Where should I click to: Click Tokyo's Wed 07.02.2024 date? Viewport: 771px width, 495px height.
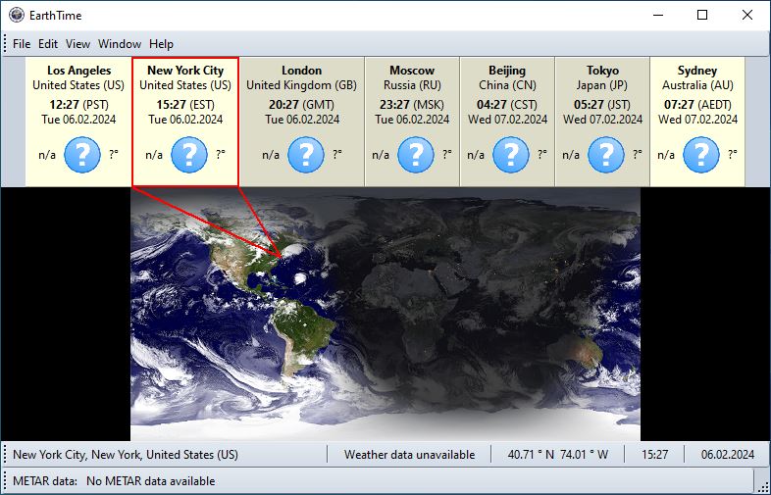tap(602, 120)
